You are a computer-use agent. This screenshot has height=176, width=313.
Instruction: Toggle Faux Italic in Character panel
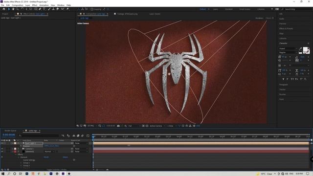coord(288,79)
